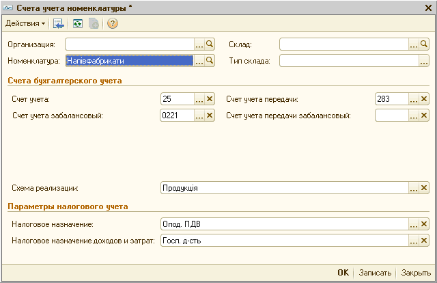437x283 pixels.
Task: Click the field showing Госп. д-сть
Action: click(x=285, y=241)
